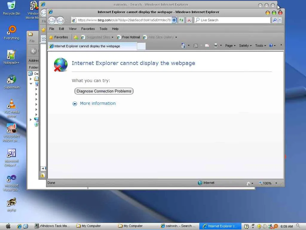Open the File menu

[52, 29]
